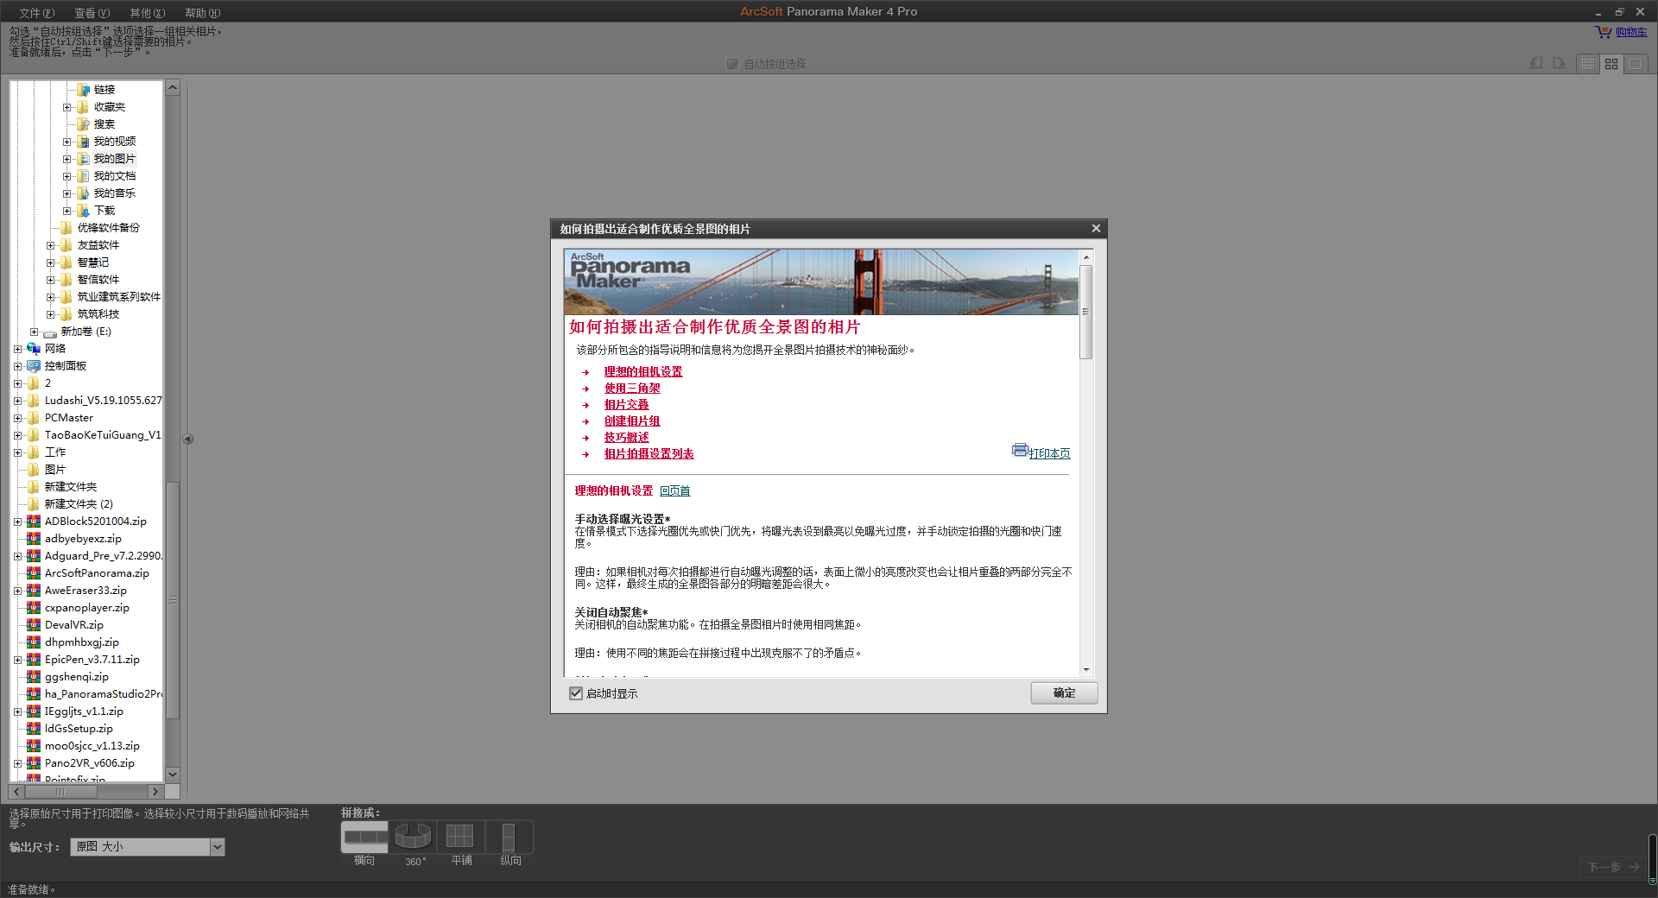Click the 下载 folder icon

click(83, 210)
